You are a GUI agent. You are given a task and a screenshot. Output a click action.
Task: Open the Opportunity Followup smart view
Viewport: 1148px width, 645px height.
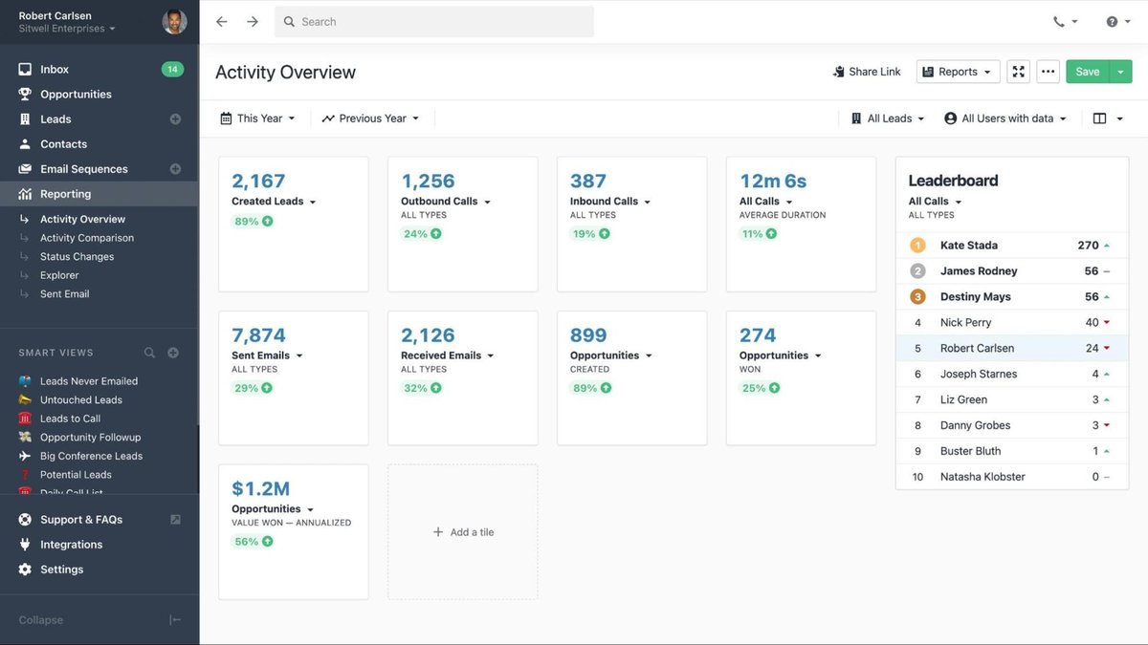(x=90, y=437)
